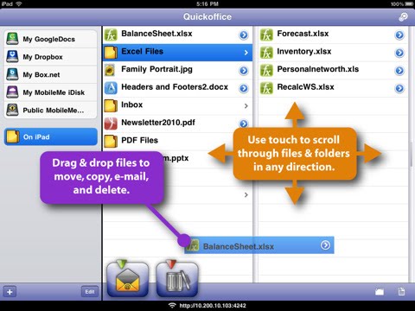Select the My Dropbox drive icon

[12, 57]
